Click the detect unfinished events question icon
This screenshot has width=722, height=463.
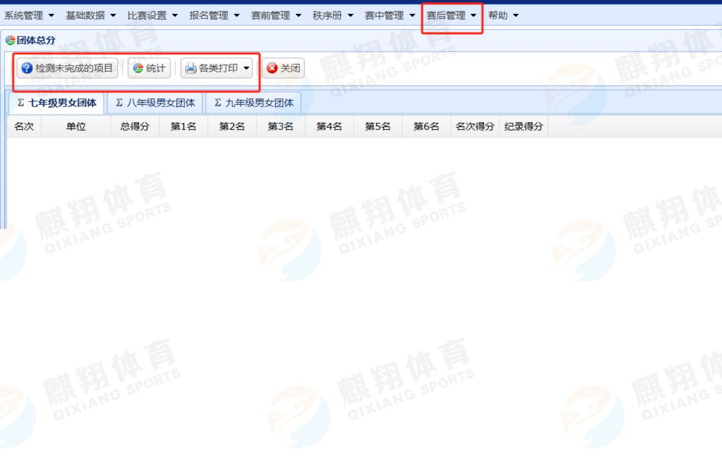tap(27, 68)
